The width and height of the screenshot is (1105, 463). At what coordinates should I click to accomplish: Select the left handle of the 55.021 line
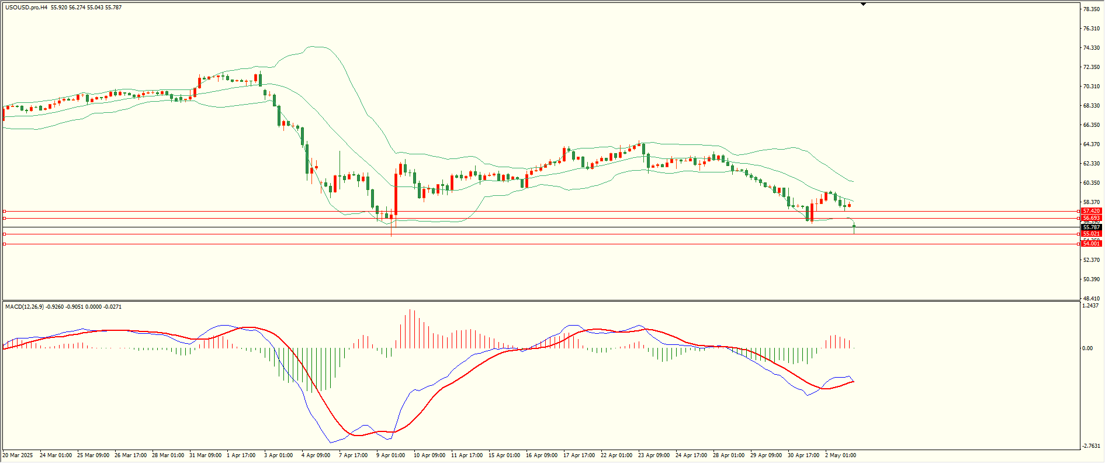5,234
